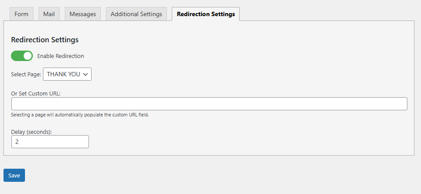This screenshot has height=194, width=421.
Task: Go to the Messages tab
Action: click(82, 14)
